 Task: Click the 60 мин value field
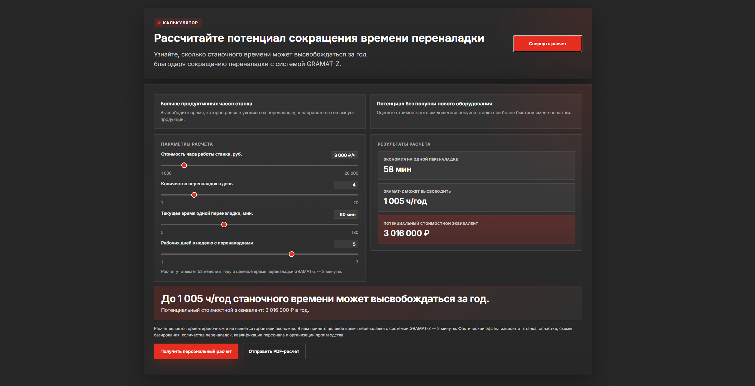[x=346, y=215]
